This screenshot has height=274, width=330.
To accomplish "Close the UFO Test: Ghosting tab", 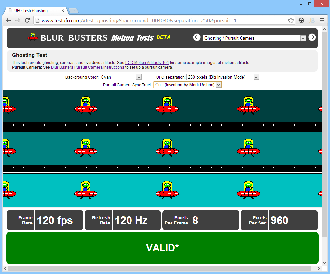I will tap(63, 10).
